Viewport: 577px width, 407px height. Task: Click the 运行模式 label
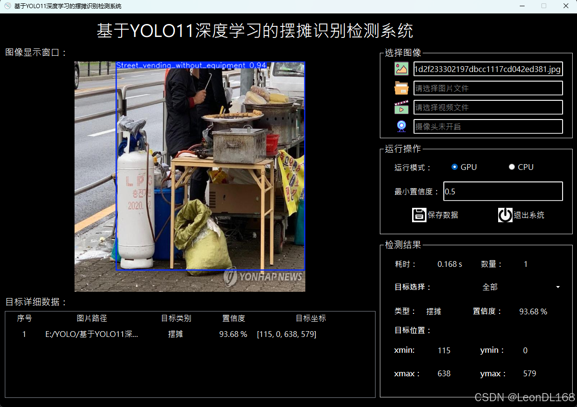point(413,168)
